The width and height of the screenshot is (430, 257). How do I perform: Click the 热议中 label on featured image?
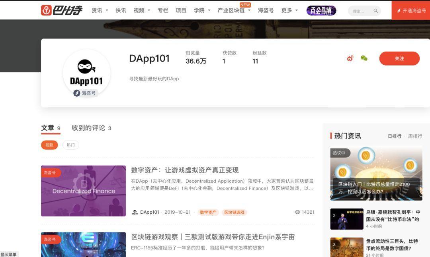[x=340, y=153]
